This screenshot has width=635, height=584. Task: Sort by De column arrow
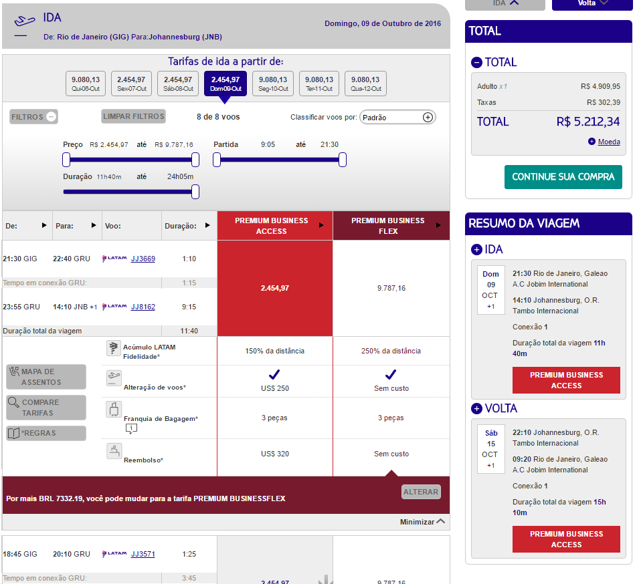point(44,225)
